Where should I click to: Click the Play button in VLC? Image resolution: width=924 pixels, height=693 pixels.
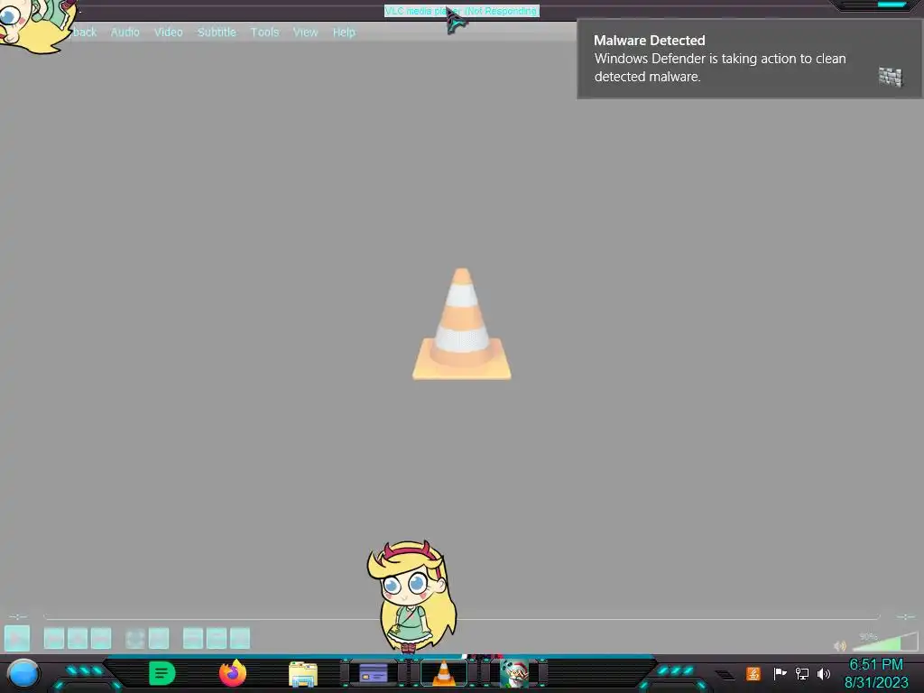pyautogui.click(x=17, y=638)
